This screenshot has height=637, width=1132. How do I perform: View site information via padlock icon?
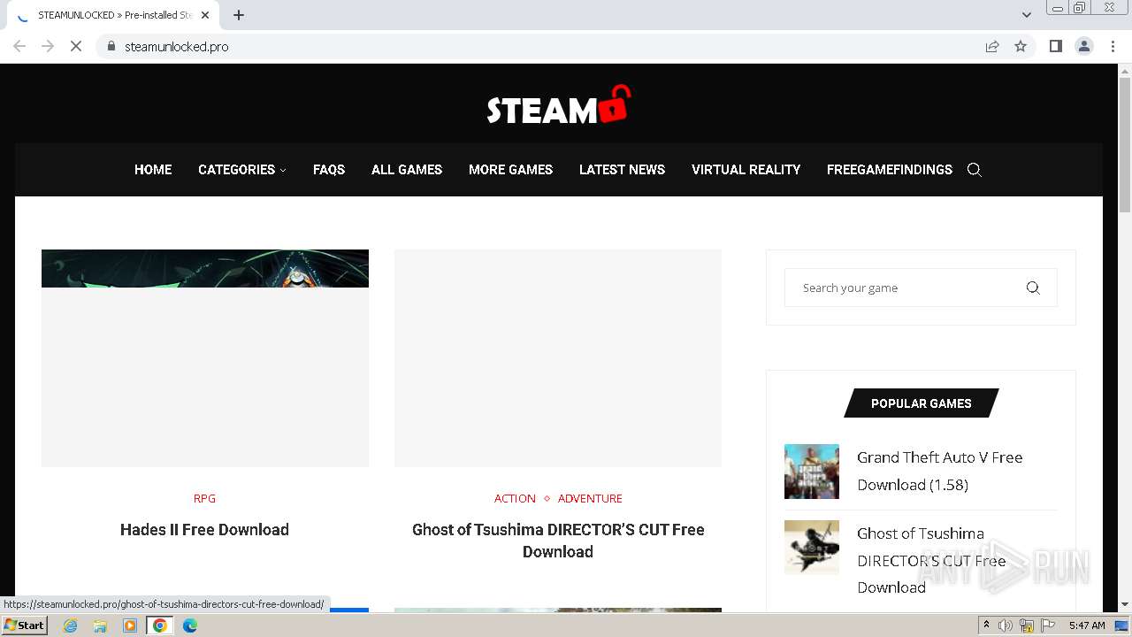[111, 46]
